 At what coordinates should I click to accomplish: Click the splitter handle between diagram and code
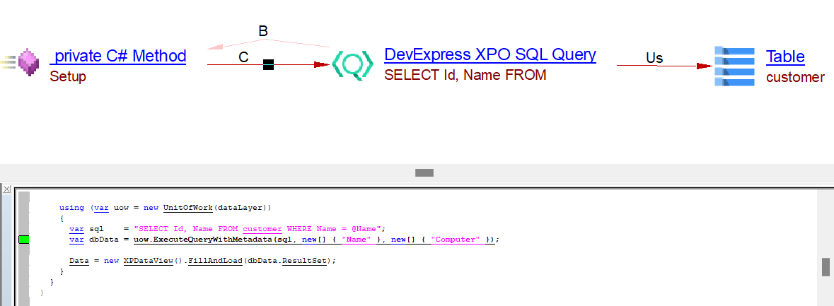pyautogui.click(x=424, y=172)
